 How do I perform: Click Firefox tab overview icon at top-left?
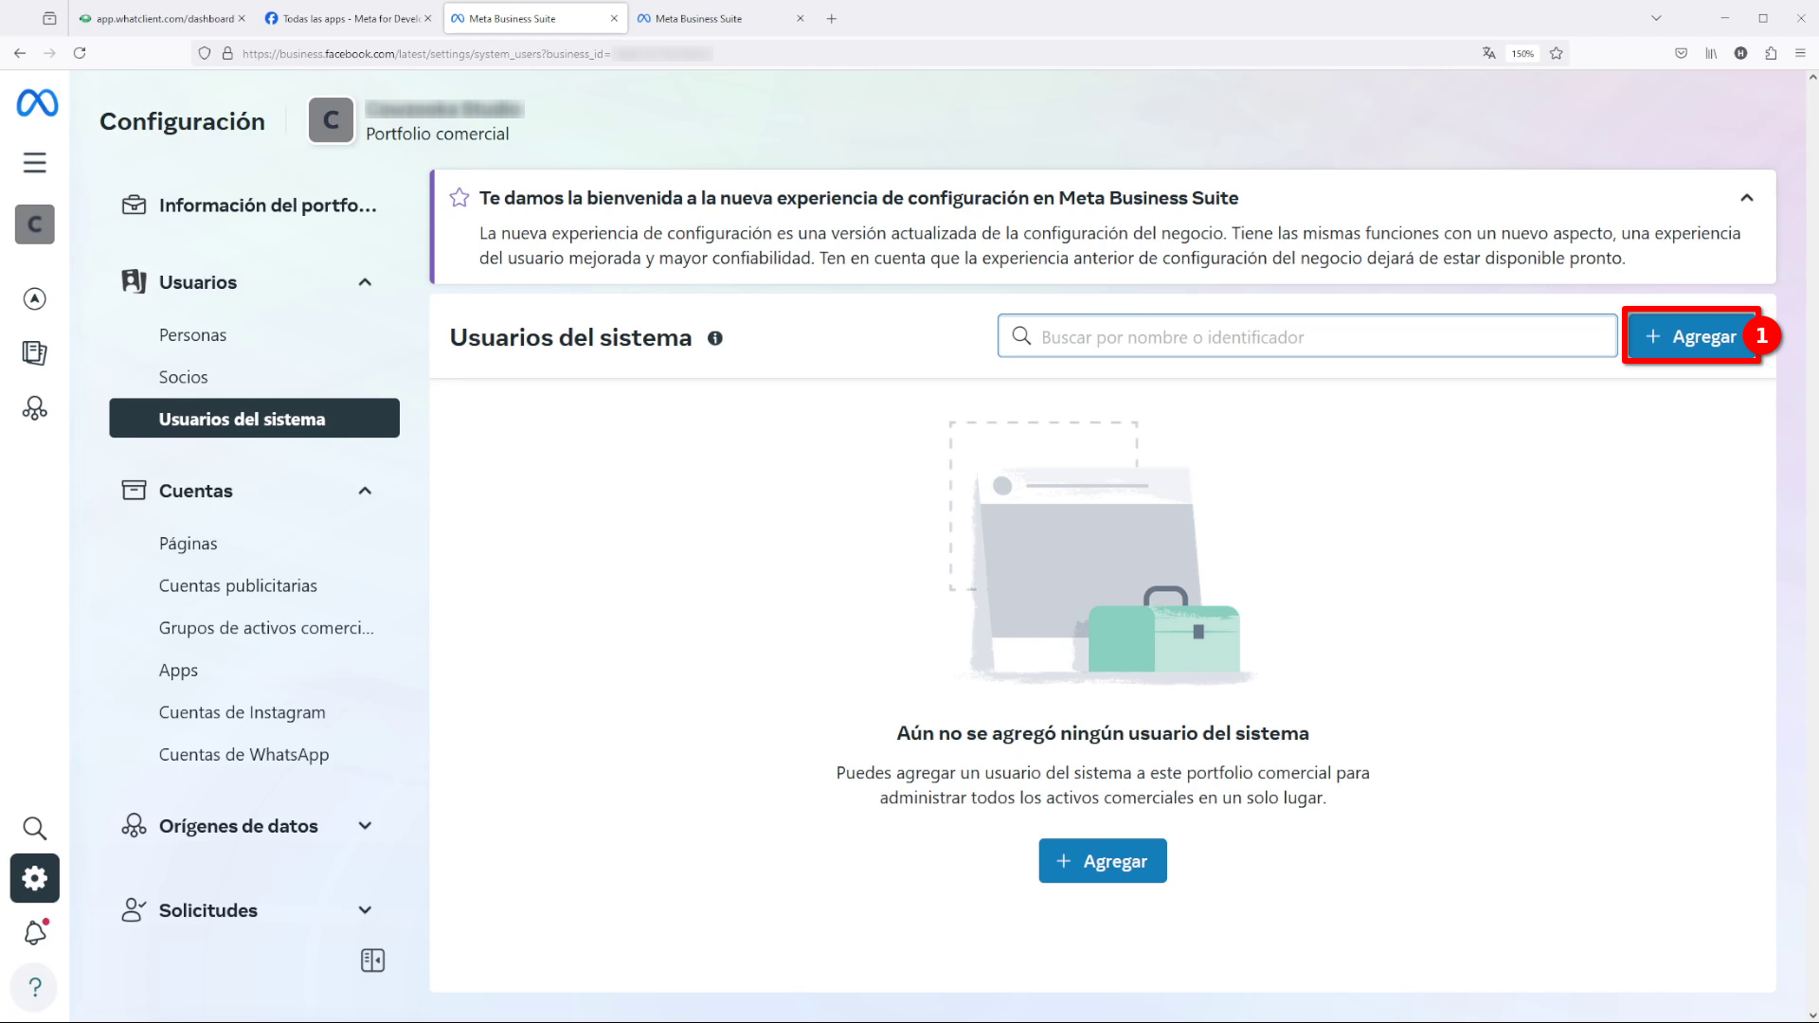pyautogui.click(x=49, y=18)
